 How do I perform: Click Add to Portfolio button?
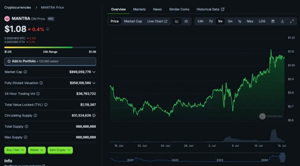coord(50,61)
